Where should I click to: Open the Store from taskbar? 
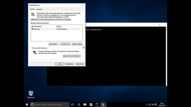(x=91, y=104)
